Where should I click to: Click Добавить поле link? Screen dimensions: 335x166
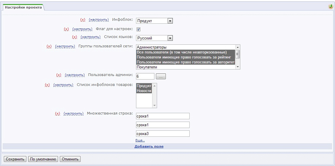coord(149,147)
